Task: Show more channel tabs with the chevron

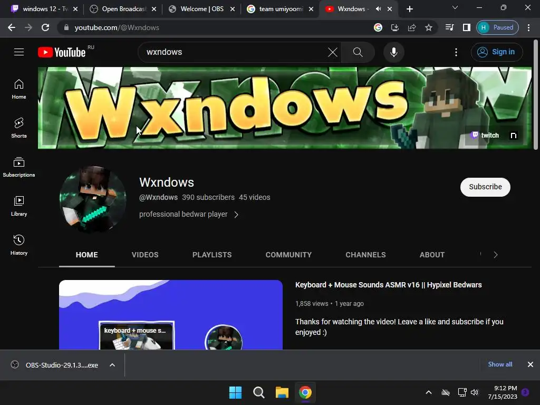Action: 496,255
